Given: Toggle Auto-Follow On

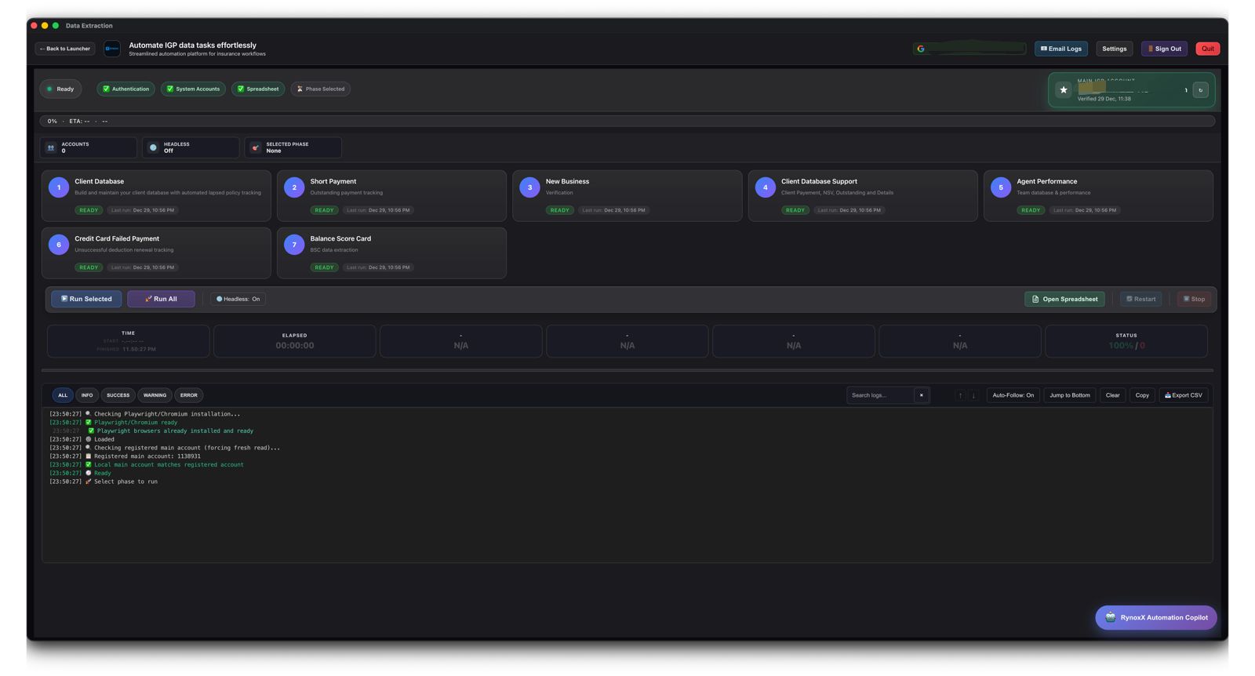Looking at the screenshot, I should (x=1013, y=395).
